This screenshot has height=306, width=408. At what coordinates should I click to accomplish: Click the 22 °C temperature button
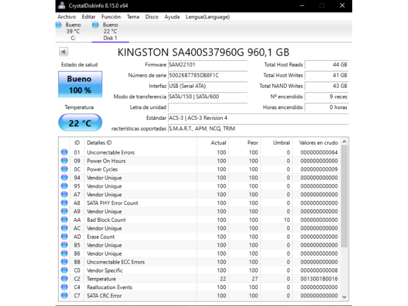80,123
